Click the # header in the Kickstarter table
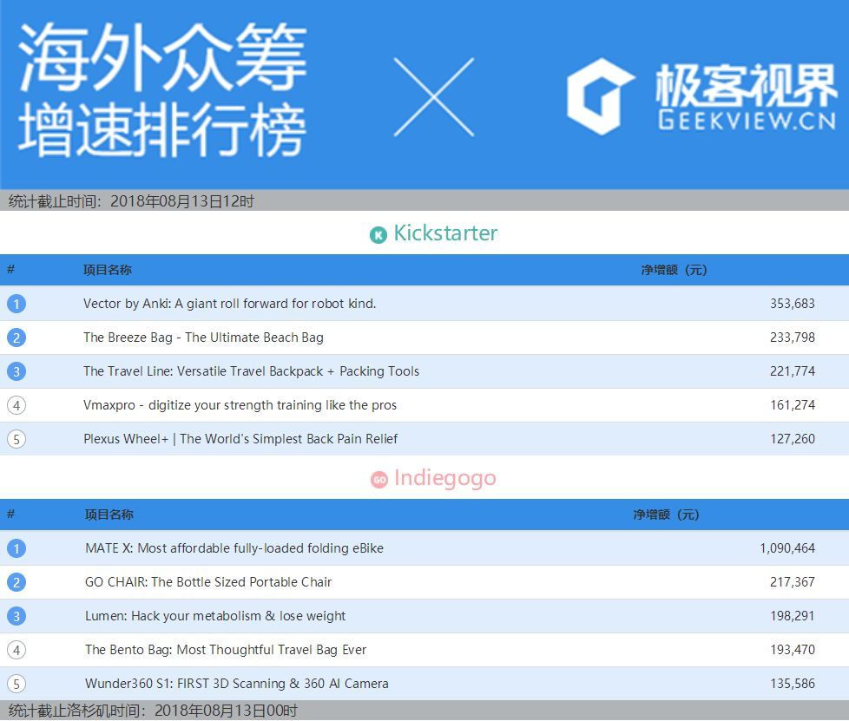849x721 pixels. [10, 269]
